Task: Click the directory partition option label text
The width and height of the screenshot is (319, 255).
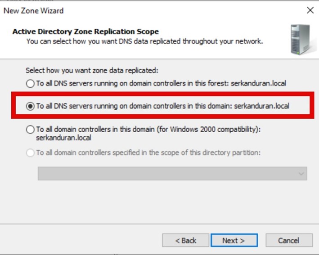Action: 148,152
